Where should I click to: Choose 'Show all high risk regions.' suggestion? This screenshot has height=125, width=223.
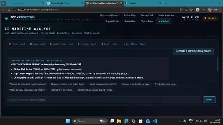coord(62,90)
